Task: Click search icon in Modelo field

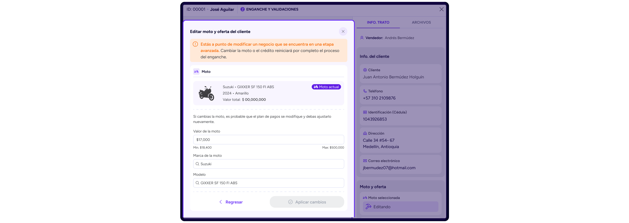Action: 197,183
